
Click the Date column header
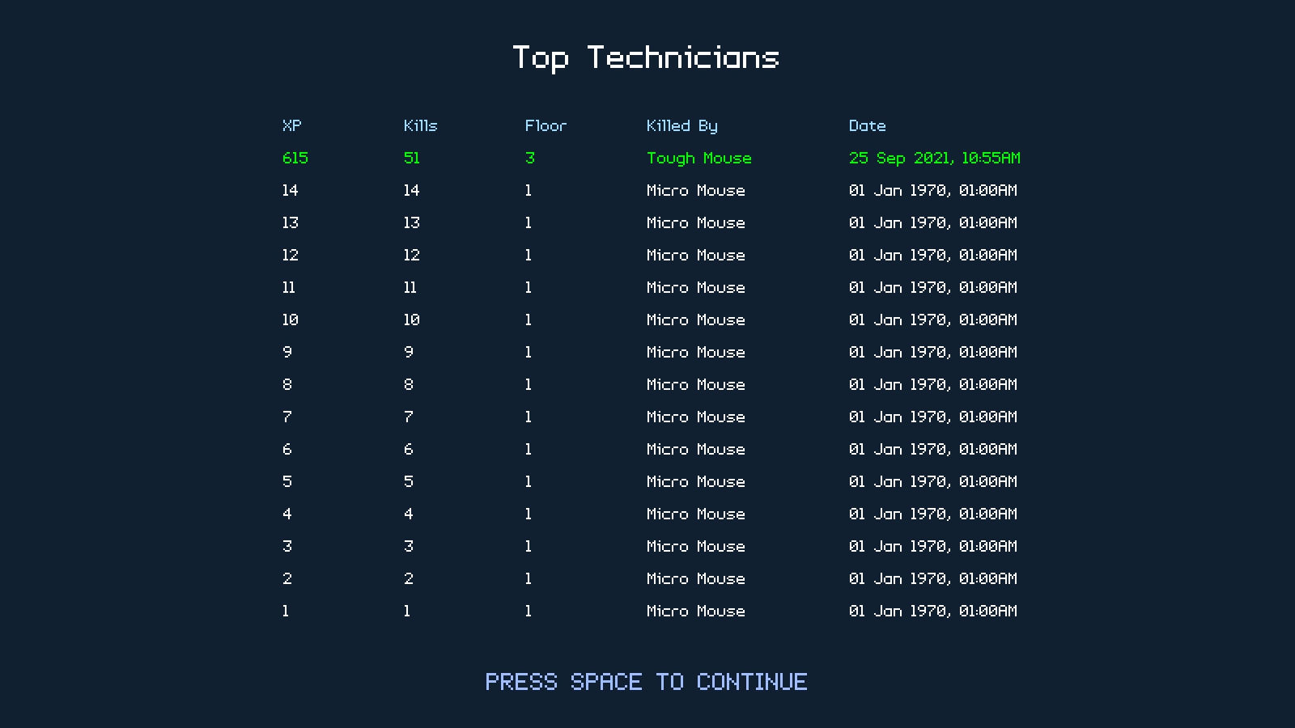tap(867, 125)
